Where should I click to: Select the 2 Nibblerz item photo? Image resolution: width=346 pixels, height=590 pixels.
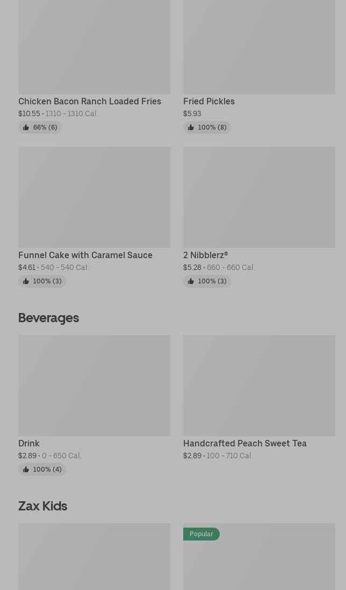[x=259, y=197]
